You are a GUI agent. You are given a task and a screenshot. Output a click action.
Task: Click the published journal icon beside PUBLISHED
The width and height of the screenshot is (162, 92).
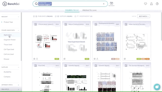pyautogui.click(x=36, y=16)
